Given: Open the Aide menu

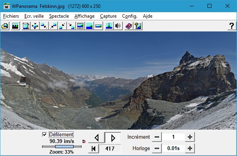Looking at the screenshot, I should pyautogui.click(x=148, y=16).
